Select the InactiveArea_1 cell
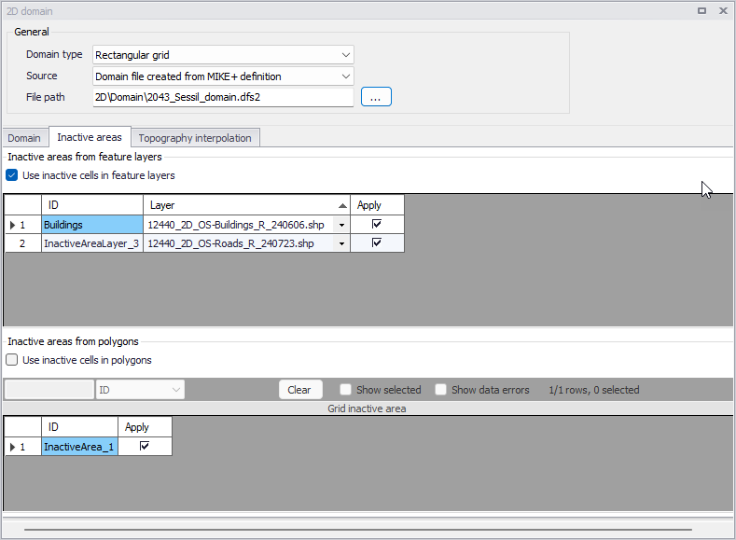The height and width of the screenshot is (540, 736). click(80, 447)
